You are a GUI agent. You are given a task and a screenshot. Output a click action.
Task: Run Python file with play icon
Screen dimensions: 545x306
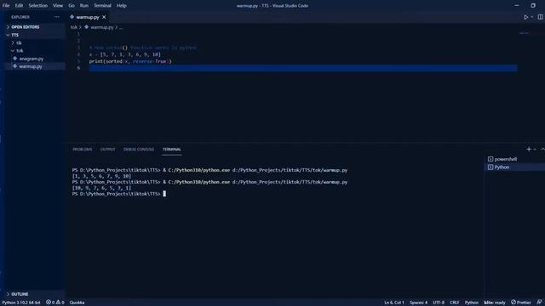click(x=526, y=17)
